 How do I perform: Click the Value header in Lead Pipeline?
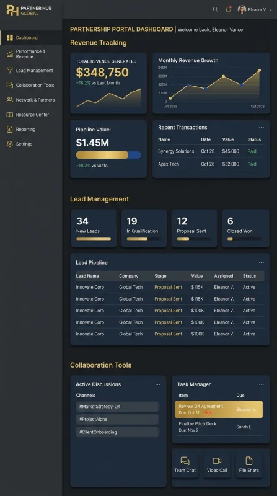click(x=196, y=276)
